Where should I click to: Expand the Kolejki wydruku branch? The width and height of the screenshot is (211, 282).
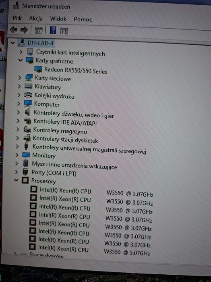click(19, 95)
